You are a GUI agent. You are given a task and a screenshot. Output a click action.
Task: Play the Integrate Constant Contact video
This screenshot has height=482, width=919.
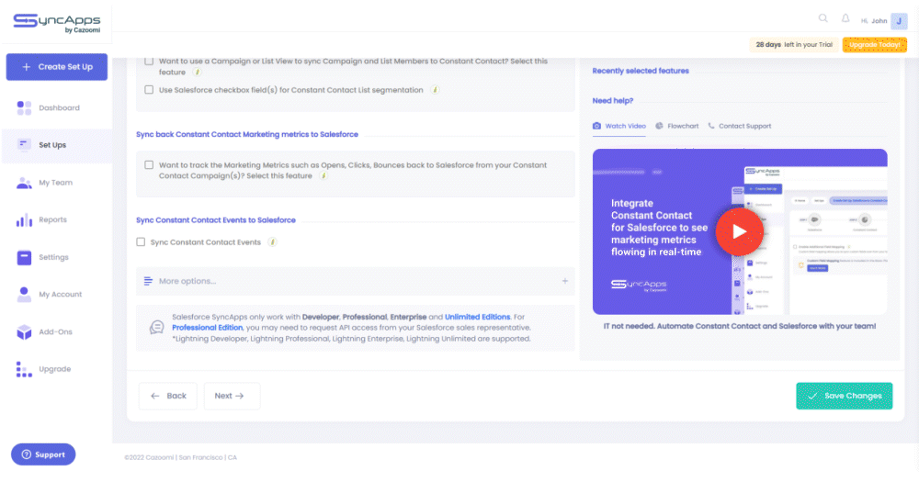coord(739,232)
